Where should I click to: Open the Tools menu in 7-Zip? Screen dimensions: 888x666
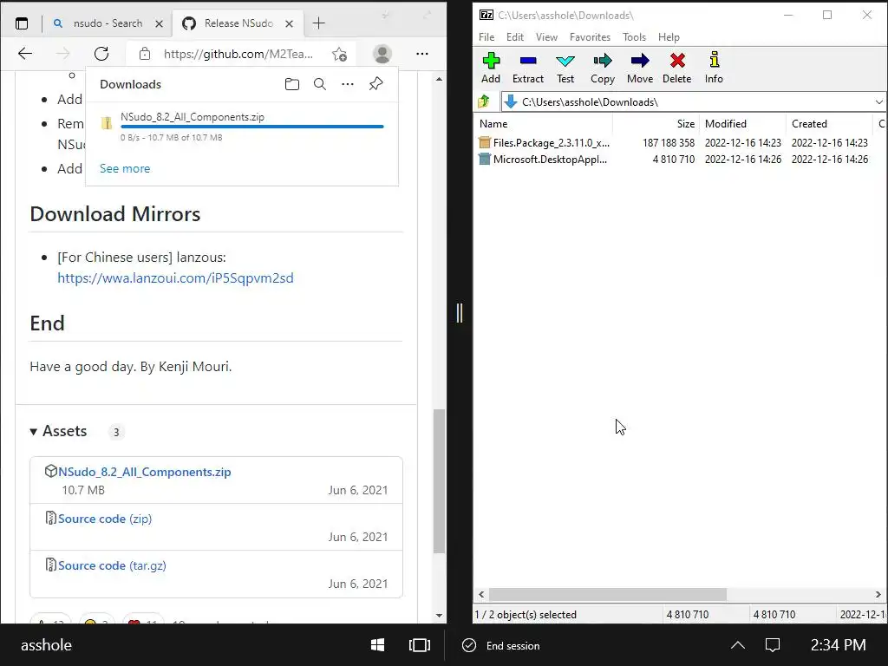[x=634, y=36]
